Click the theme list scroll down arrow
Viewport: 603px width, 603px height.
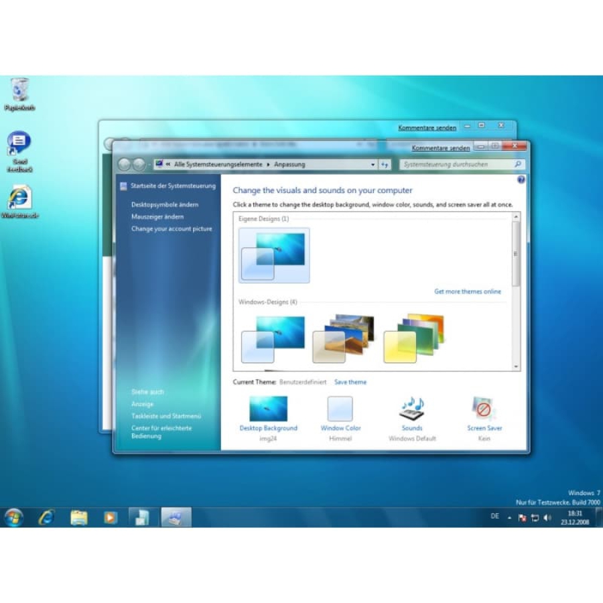pos(516,367)
